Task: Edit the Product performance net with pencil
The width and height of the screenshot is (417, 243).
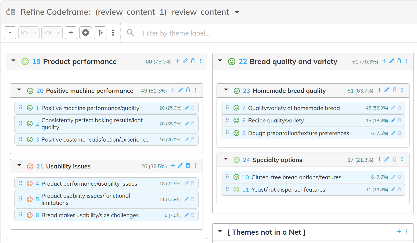Action: pos(185,61)
